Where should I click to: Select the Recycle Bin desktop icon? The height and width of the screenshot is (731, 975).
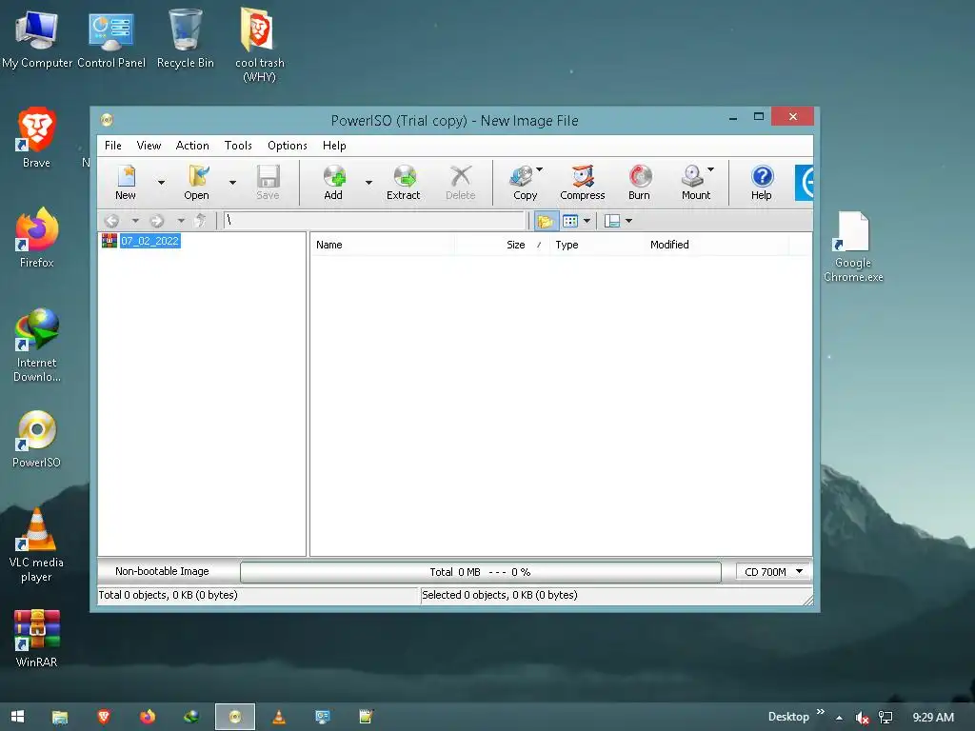click(186, 39)
